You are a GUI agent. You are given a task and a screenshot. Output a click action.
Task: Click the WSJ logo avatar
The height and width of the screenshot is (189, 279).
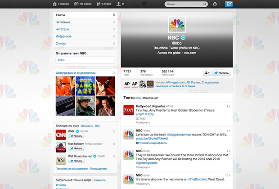(x=61, y=160)
